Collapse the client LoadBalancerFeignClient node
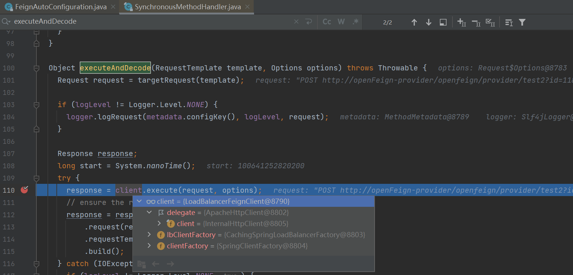573x275 pixels. tap(139, 201)
